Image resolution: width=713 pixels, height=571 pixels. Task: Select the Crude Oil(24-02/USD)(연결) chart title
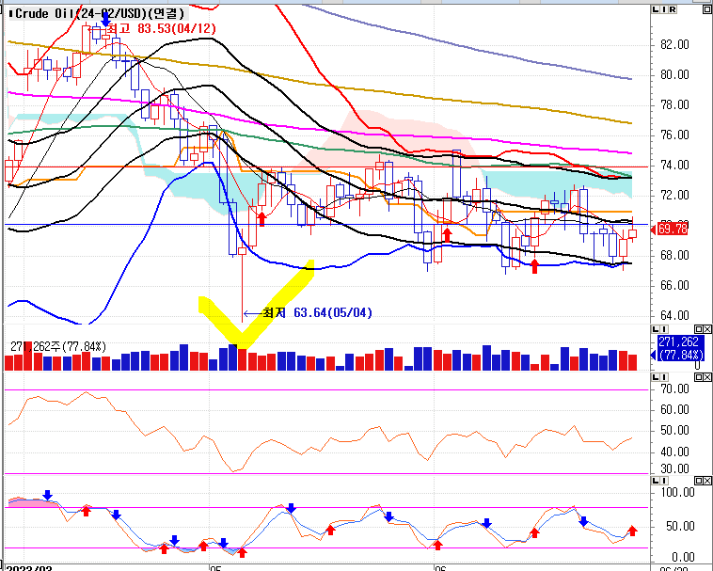(98, 13)
